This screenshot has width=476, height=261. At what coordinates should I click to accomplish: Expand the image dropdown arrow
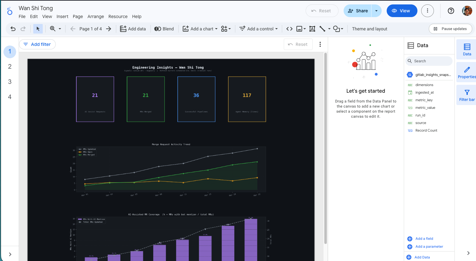tap(305, 29)
